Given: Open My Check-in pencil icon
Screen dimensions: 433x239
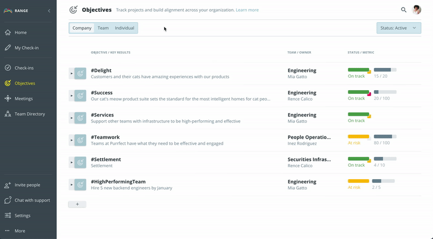Looking at the screenshot, I should [x=8, y=47].
